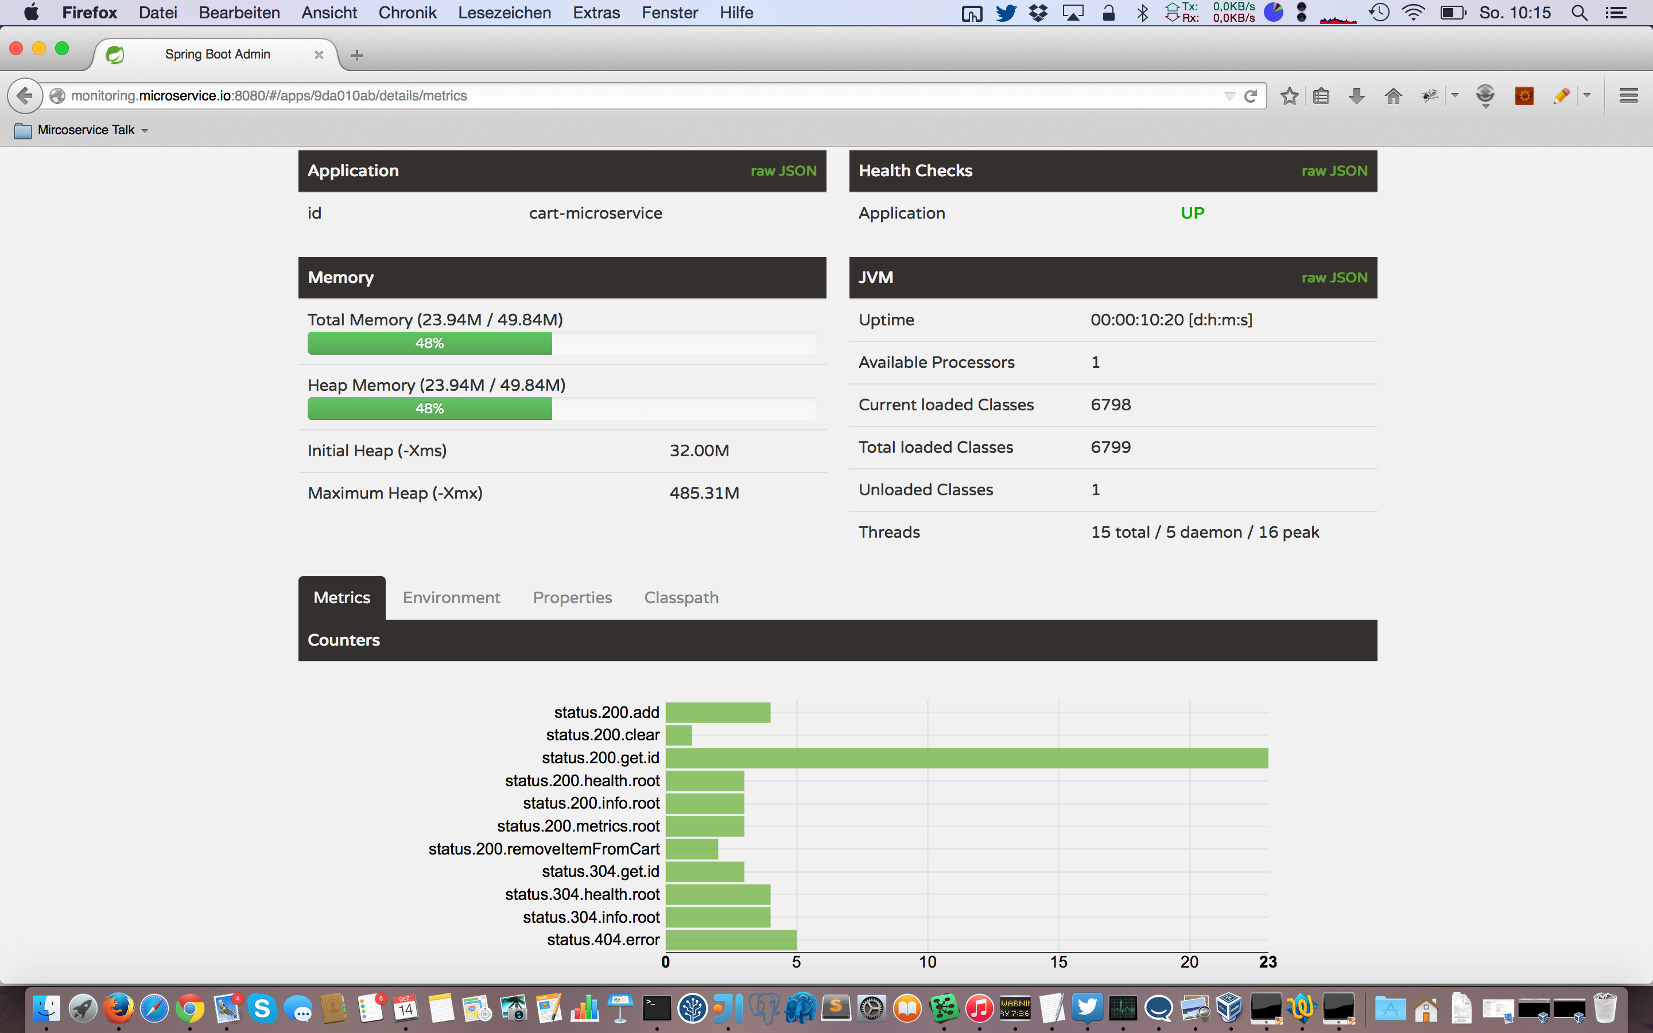Click the address bar URL field

tap(615, 96)
